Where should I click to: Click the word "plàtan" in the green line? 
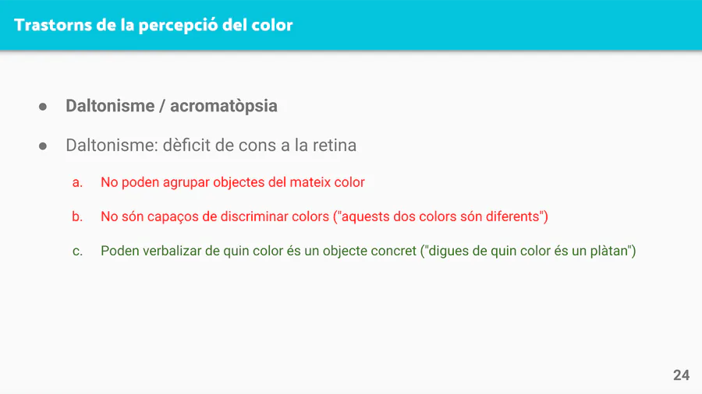pyautogui.click(x=609, y=252)
